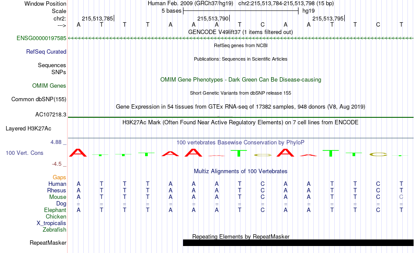Screen dimensions: 414x253
Task: Select the Common dbSNP(155) track label
Action: 38,99
